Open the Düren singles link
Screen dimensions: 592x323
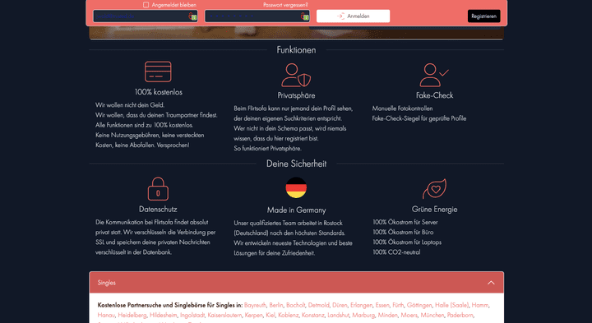340,305
